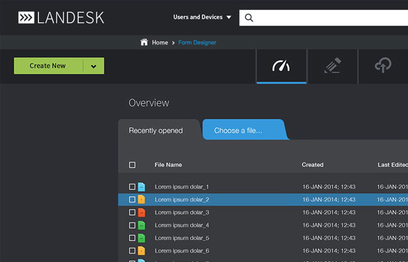The image size is (408, 262).
Task: Click the Home house icon in breadcrumb
Action: [144, 43]
